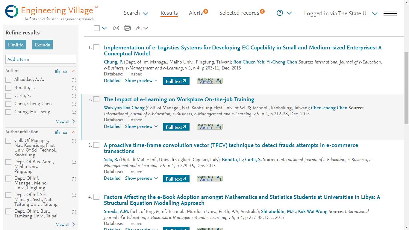
Task: Click Search for Article icon on result 2
Action: tap(210, 127)
